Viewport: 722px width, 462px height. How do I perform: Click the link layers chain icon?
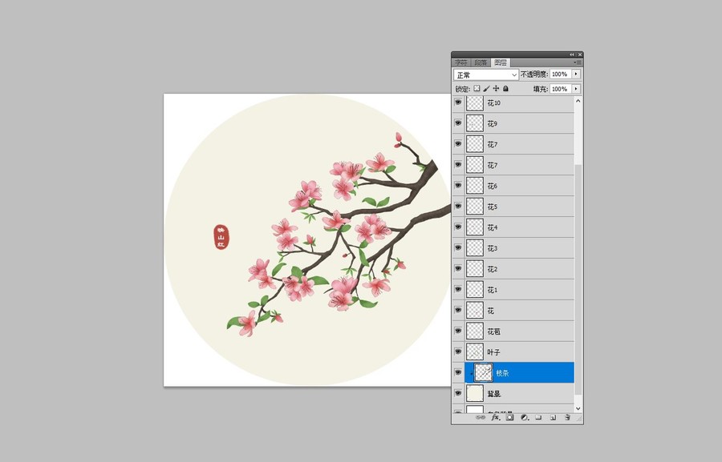point(481,417)
